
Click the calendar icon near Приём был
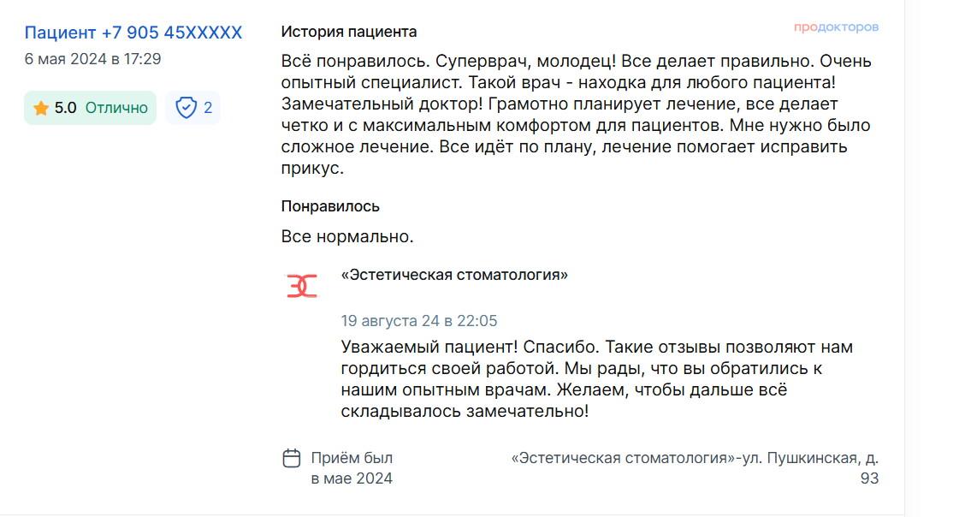pos(292,458)
